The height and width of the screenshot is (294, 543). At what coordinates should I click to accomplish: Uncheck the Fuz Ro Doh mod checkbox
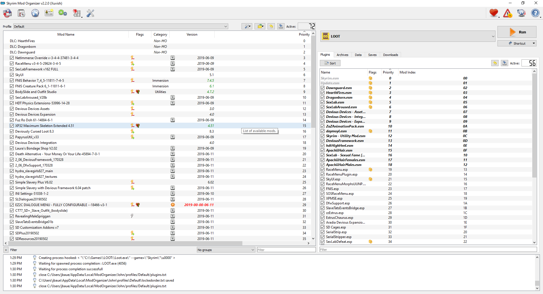pos(12,120)
